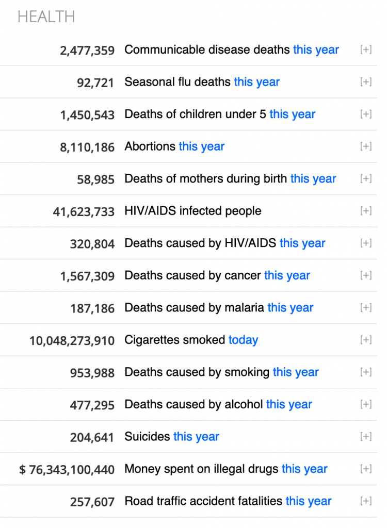
Task: Expand Deaths of children under 5 details
Action: (x=365, y=114)
